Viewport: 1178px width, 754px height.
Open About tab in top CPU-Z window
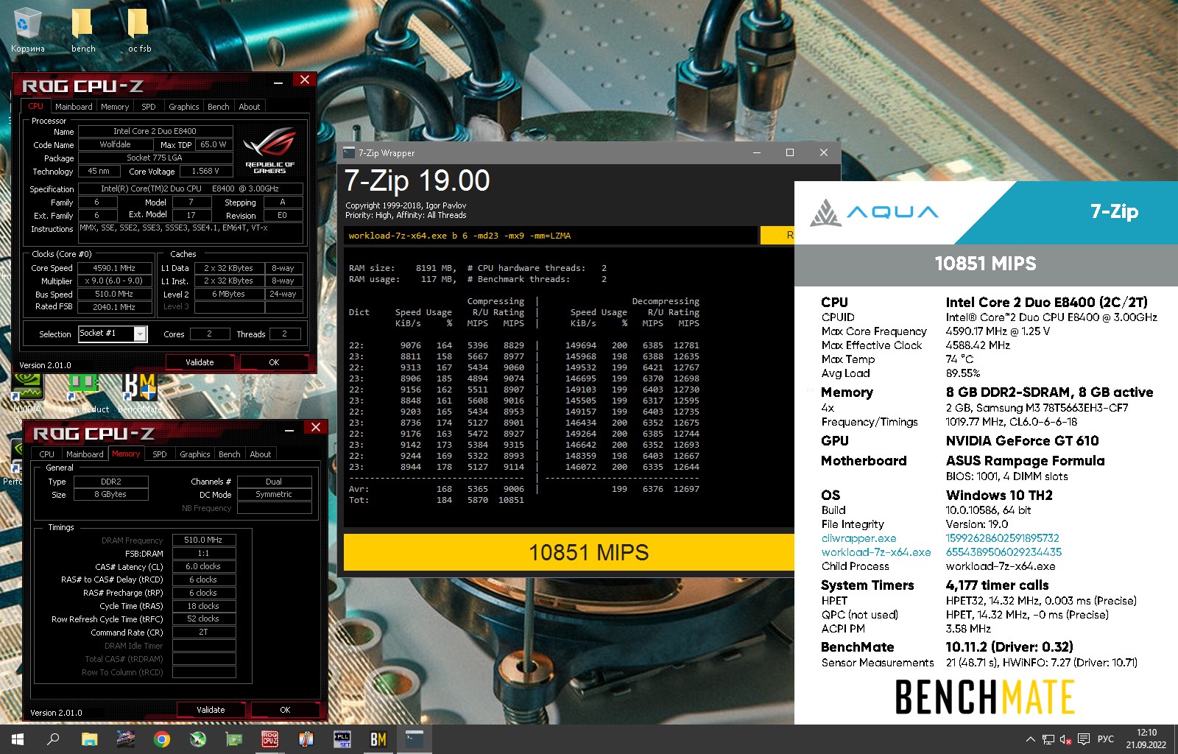click(250, 107)
